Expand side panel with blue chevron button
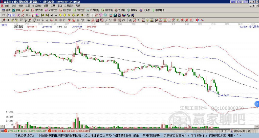The height and width of the screenshot is (138, 259). [x=257, y=104]
